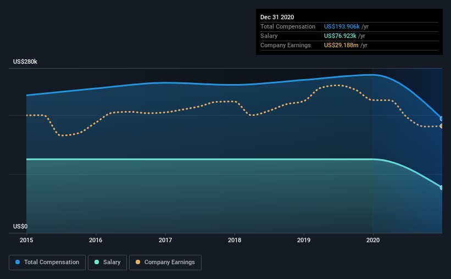Click the Dec 31 2020 tooltip heading
Image resolution: width=451 pixels, height=279 pixels.
[x=277, y=17]
